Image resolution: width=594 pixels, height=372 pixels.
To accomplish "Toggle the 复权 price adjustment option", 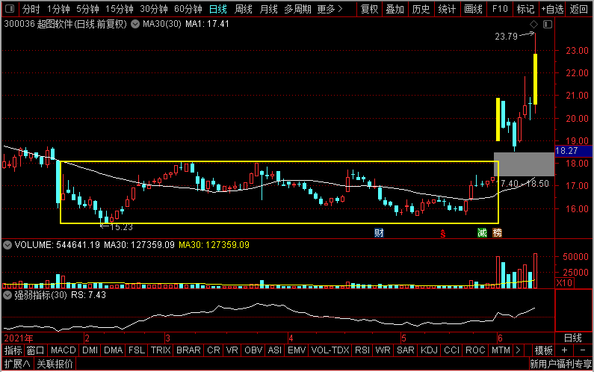I will click(x=369, y=10).
